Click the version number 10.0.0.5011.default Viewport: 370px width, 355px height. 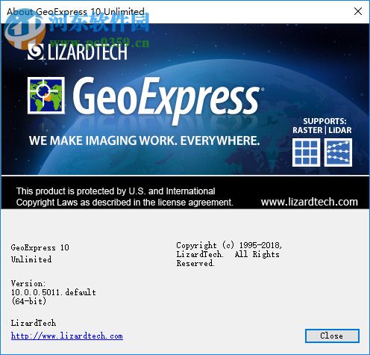pyautogui.click(x=54, y=292)
